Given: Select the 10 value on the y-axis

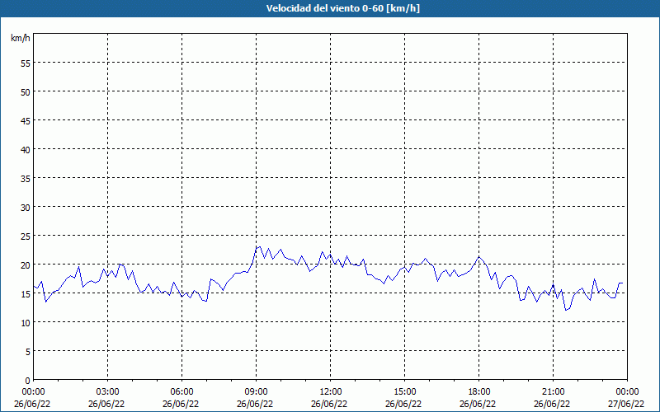Looking at the screenshot, I should click(x=26, y=323).
